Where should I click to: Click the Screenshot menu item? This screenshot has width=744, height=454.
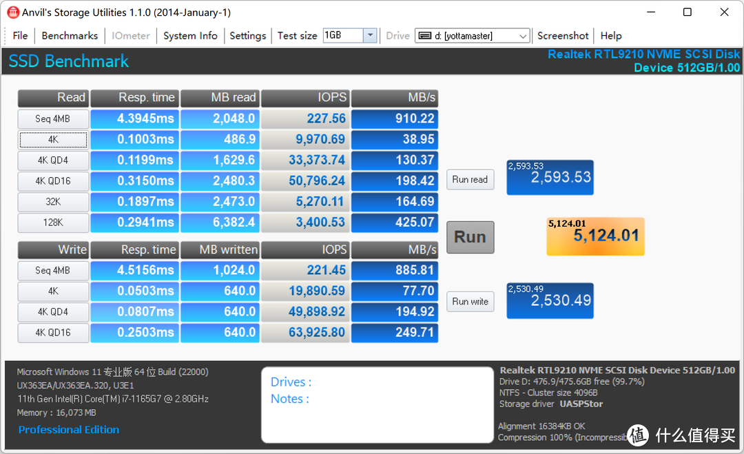click(x=563, y=36)
